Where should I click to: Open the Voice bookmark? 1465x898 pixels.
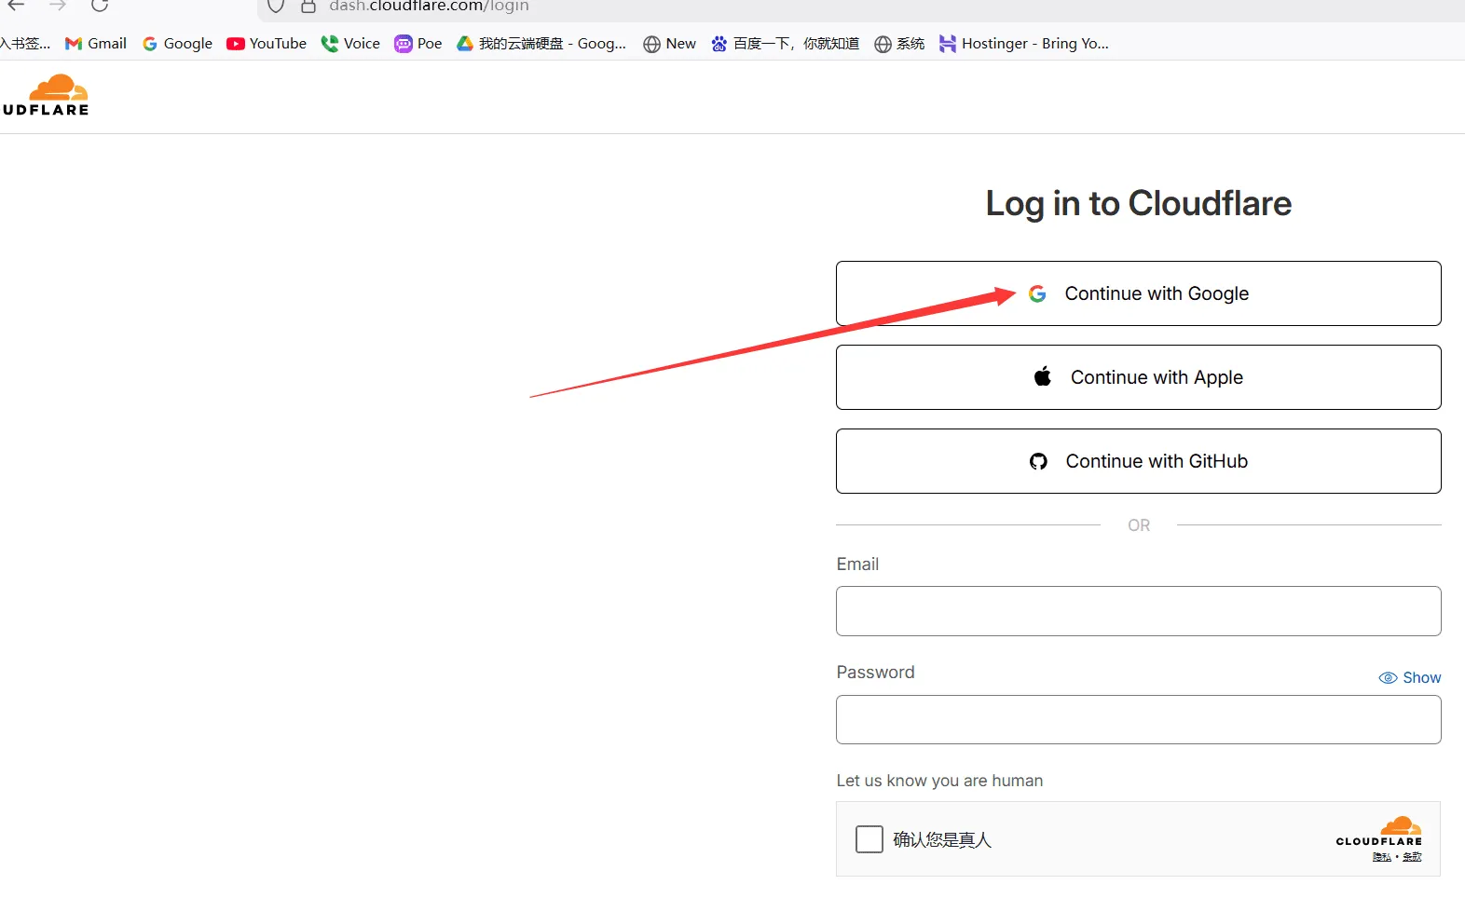pyautogui.click(x=350, y=44)
